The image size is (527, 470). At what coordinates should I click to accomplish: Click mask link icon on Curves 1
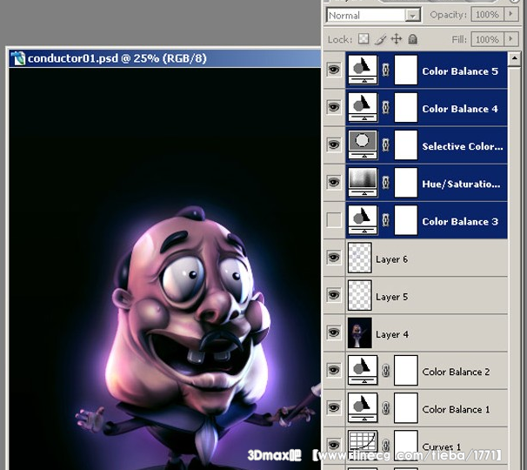pyautogui.click(x=386, y=446)
